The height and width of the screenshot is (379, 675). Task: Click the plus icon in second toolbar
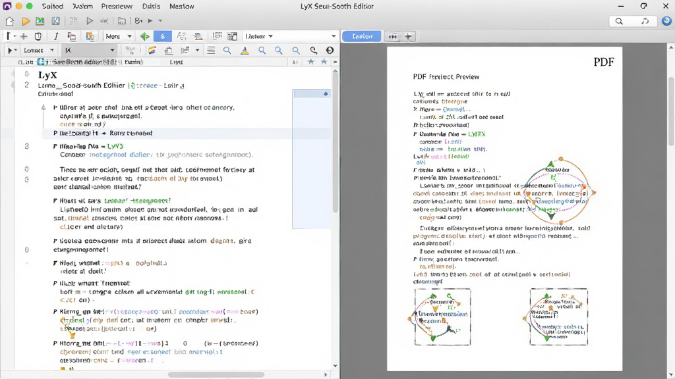coord(24,37)
